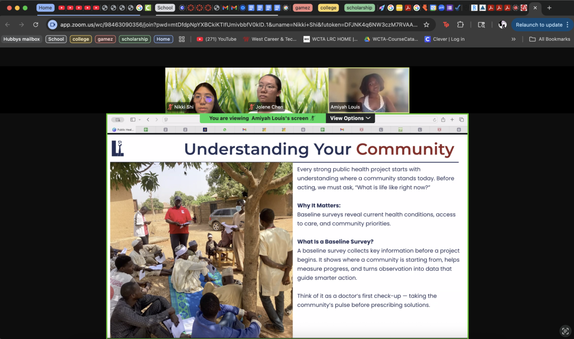Open the bookmarks apps grid icon
The height and width of the screenshot is (339, 574).
pos(182,39)
